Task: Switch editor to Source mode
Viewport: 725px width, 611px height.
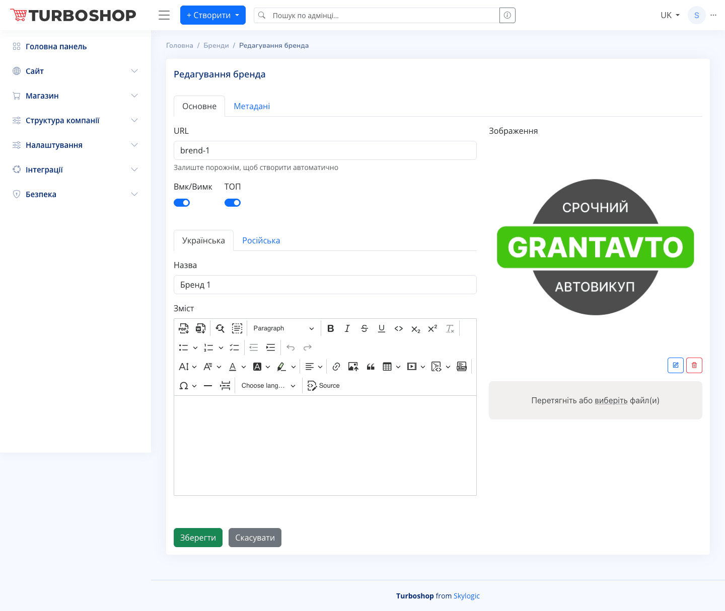Action: [323, 386]
